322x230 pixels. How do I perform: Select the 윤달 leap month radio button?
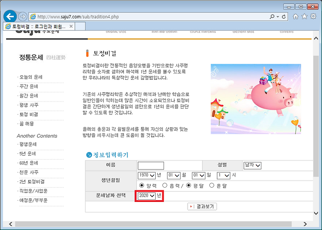(212, 185)
